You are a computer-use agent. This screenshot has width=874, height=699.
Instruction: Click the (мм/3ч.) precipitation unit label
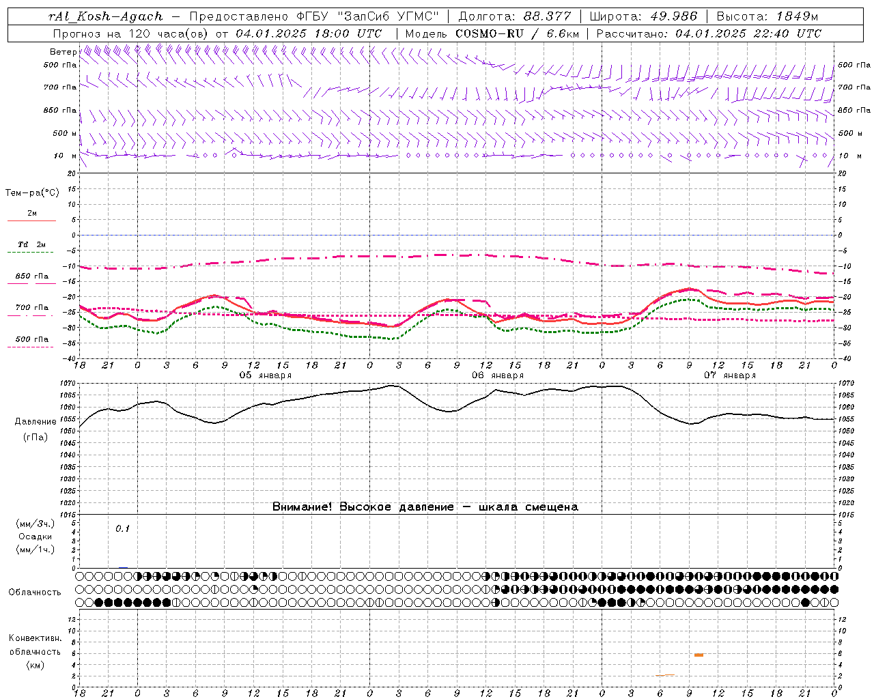(36, 524)
